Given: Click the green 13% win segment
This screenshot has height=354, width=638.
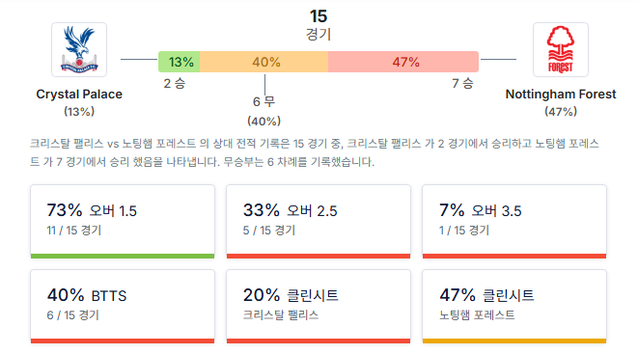Looking at the screenshot, I should pyautogui.click(x=179, y=62).
